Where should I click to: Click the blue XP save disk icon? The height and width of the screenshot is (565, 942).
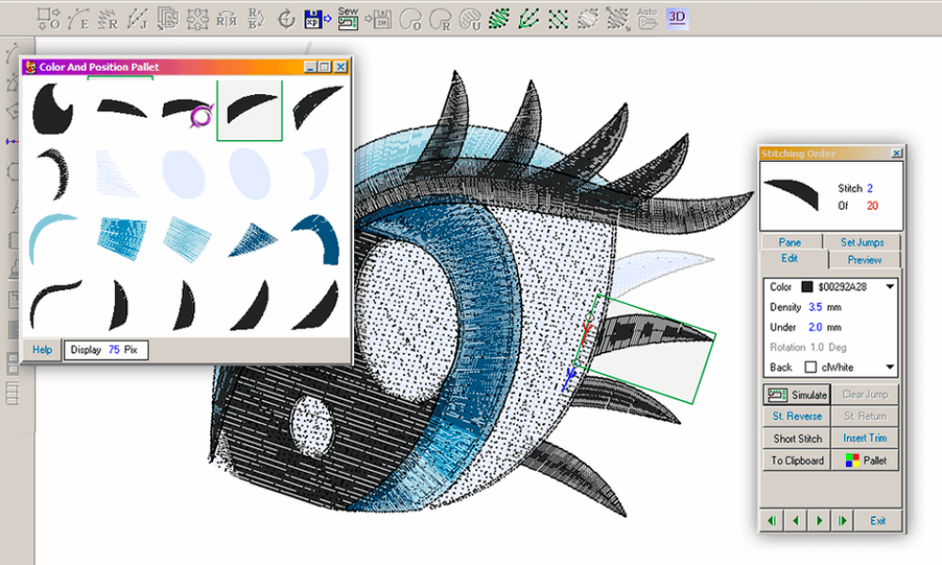317,19
